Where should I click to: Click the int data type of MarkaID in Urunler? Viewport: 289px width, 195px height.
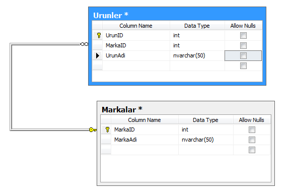coord(197,45)
